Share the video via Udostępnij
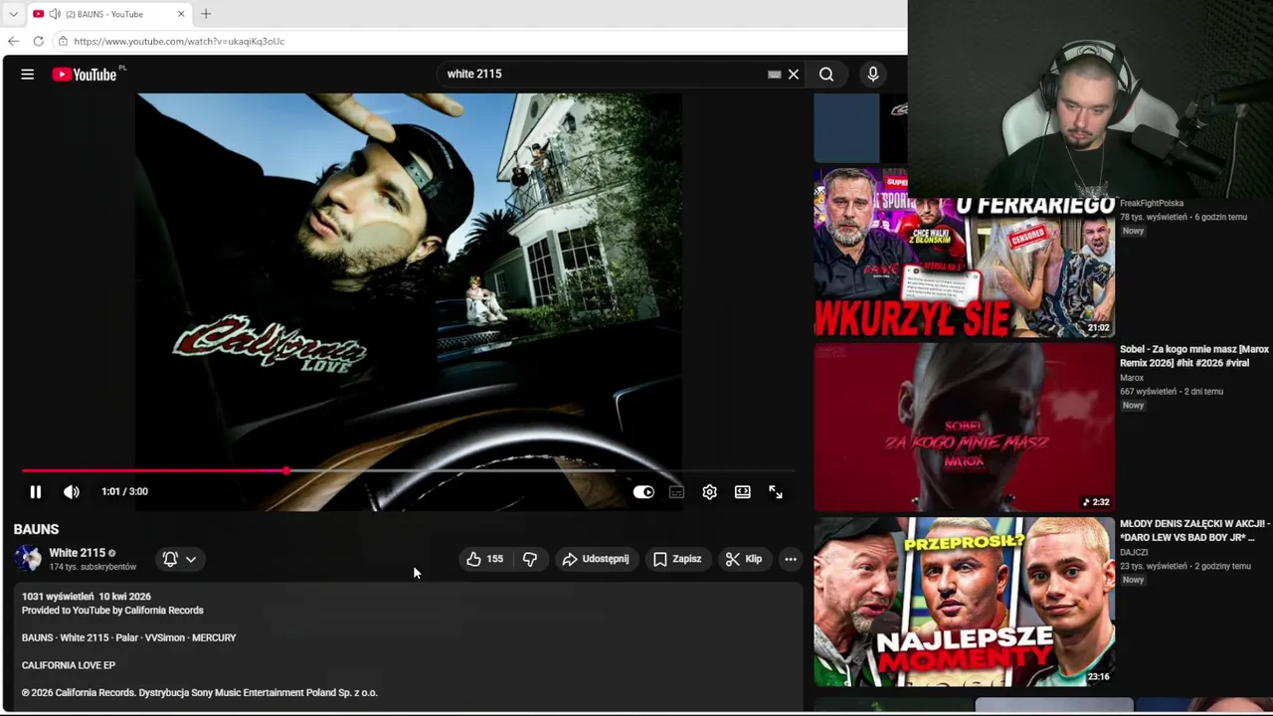The width and height of the screenshot is (1273, 716). click(x=596, y=559)
